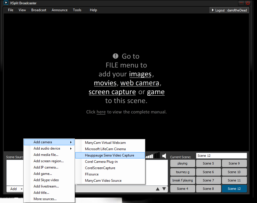Select Microsoft LifeCam Cinema camera

point(110,149)
